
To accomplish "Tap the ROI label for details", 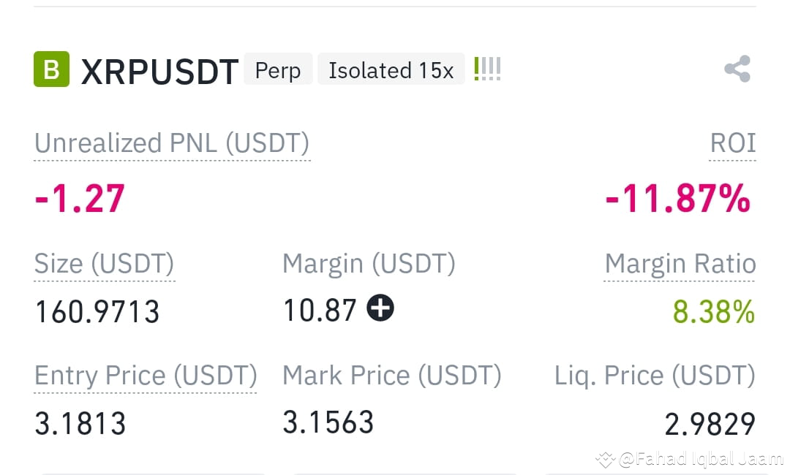I will (732, 143).
